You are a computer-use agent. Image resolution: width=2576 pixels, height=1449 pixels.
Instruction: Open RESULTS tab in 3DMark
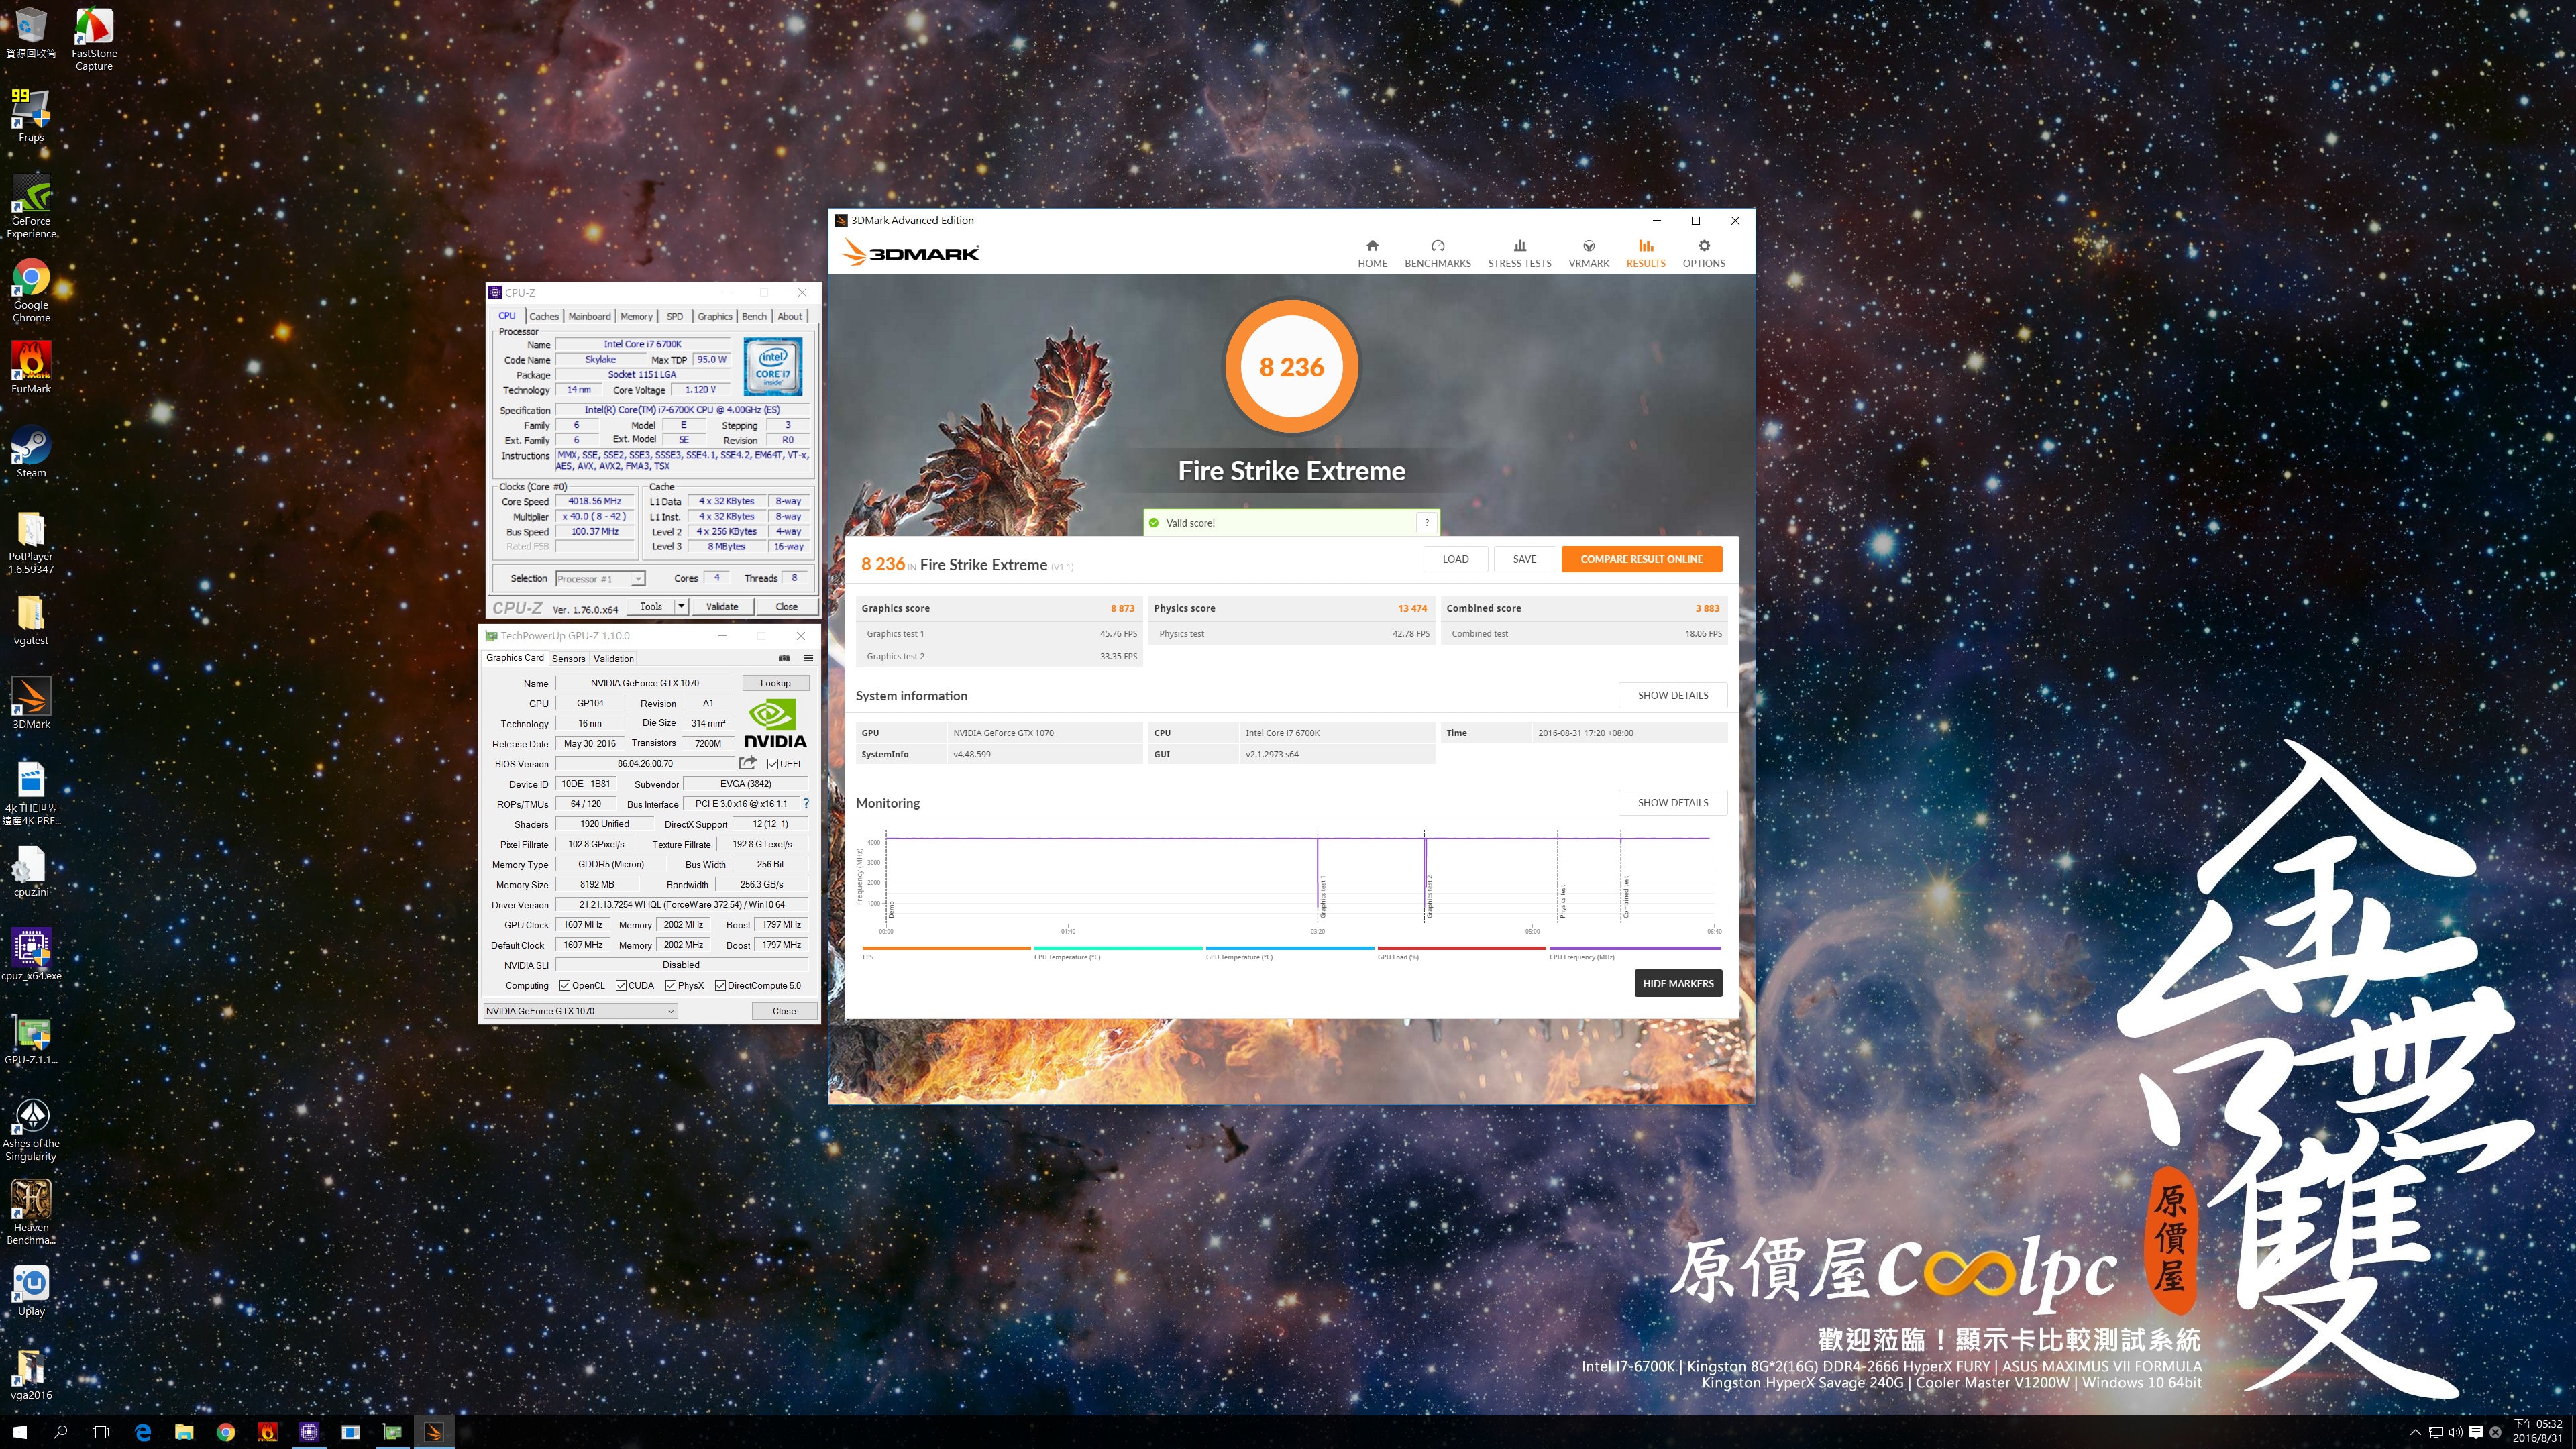(1645, 253)
